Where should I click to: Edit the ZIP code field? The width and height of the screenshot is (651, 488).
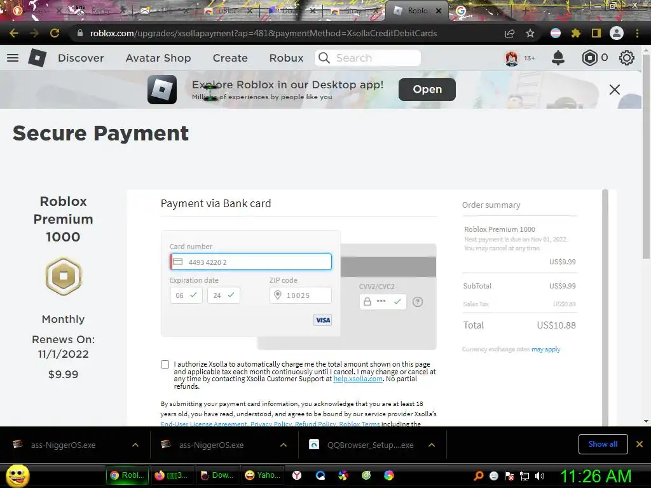point(301,295)
